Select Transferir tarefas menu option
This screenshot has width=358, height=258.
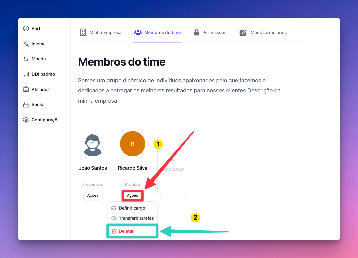[x=136, y=218]
